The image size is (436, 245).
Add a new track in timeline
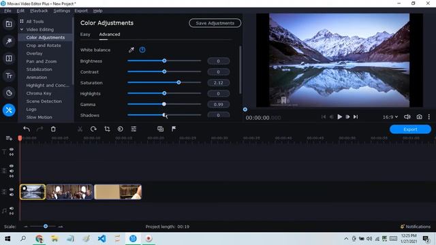coord(9,138)
